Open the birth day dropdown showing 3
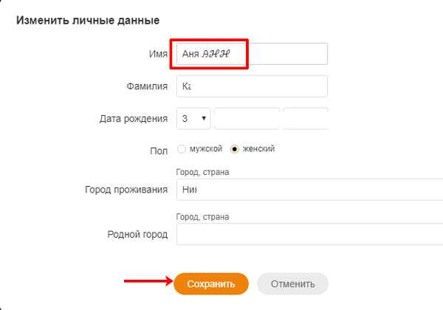 click(193, 118)
